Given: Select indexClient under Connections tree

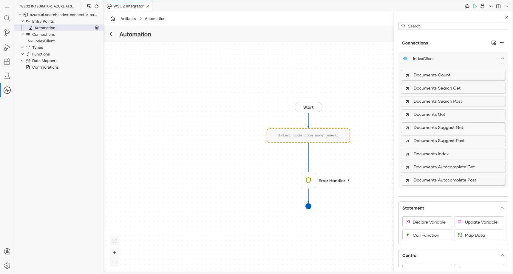Looking at the screenshot, I should click(44, 41).
